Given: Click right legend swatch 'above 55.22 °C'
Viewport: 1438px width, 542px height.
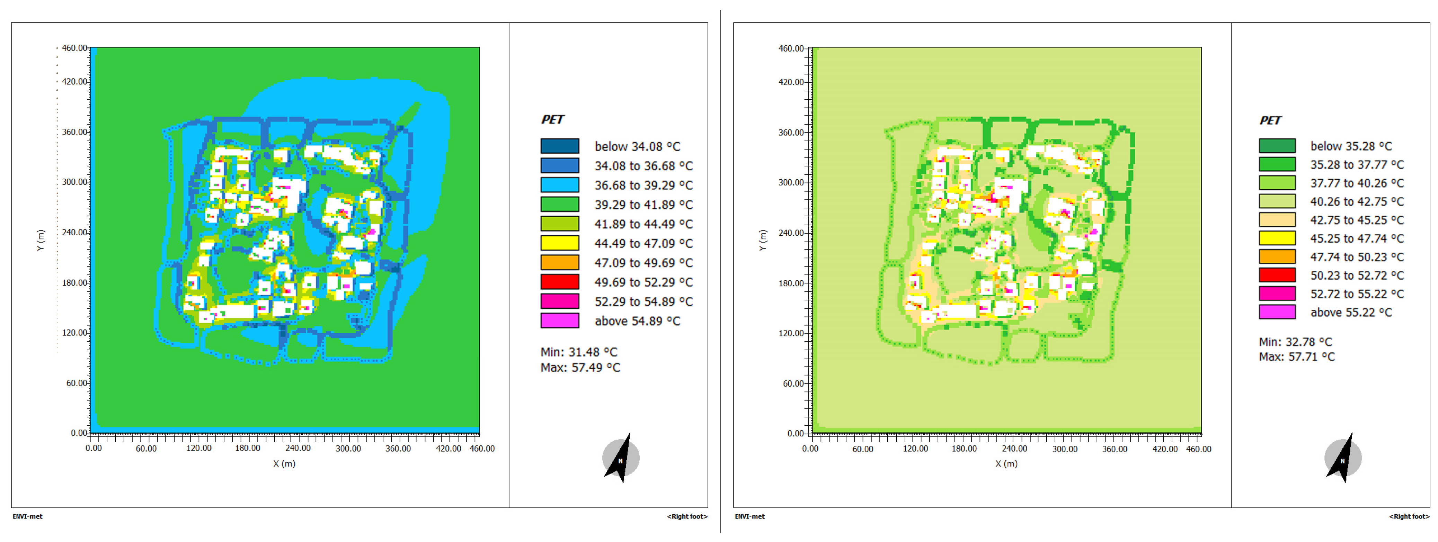Looking at the screenshot, I should [x=1277, y=312].
